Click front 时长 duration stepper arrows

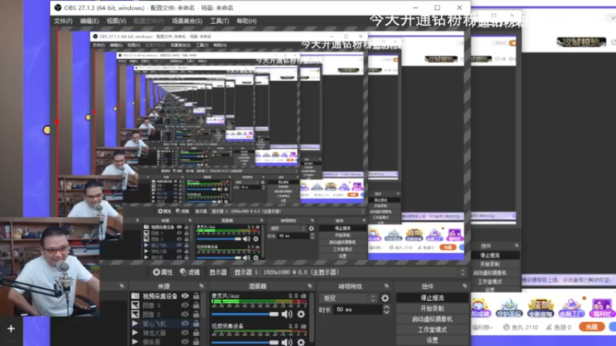click(x=387, y=310)
